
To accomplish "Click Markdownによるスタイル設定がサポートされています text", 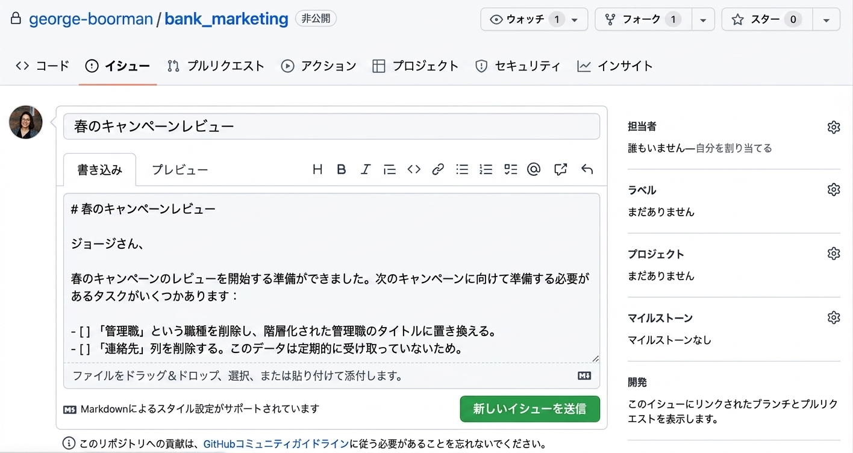I will tap(199, 409).
